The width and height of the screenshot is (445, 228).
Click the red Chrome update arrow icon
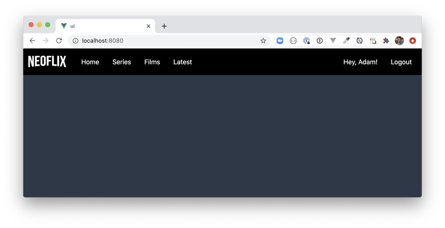tap(413, 41)
